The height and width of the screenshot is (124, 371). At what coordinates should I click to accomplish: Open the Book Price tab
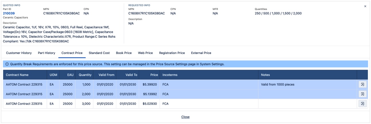click(124, 53)
